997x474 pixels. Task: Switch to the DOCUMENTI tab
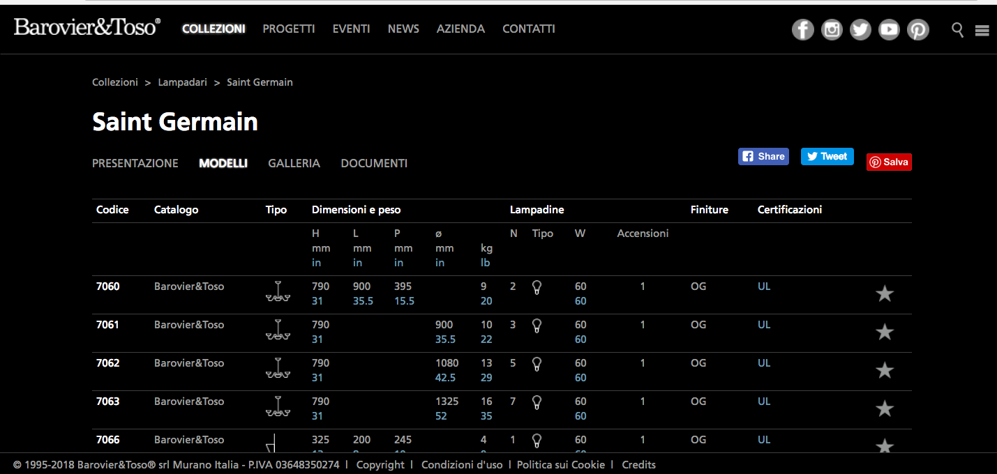[x=374, y=163]
